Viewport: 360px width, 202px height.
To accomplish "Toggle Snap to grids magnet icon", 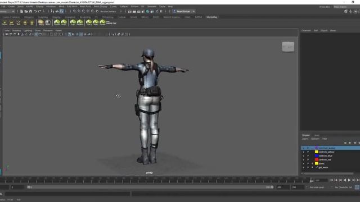I will (x=75, y=11).
